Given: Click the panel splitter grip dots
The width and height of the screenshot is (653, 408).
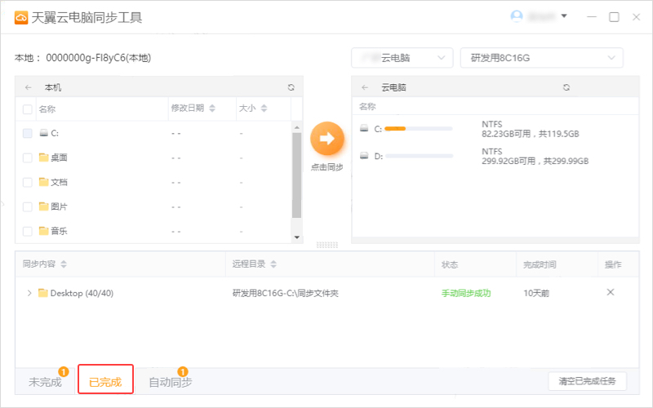Looking at the screenshot, I should tap(327, 246).
